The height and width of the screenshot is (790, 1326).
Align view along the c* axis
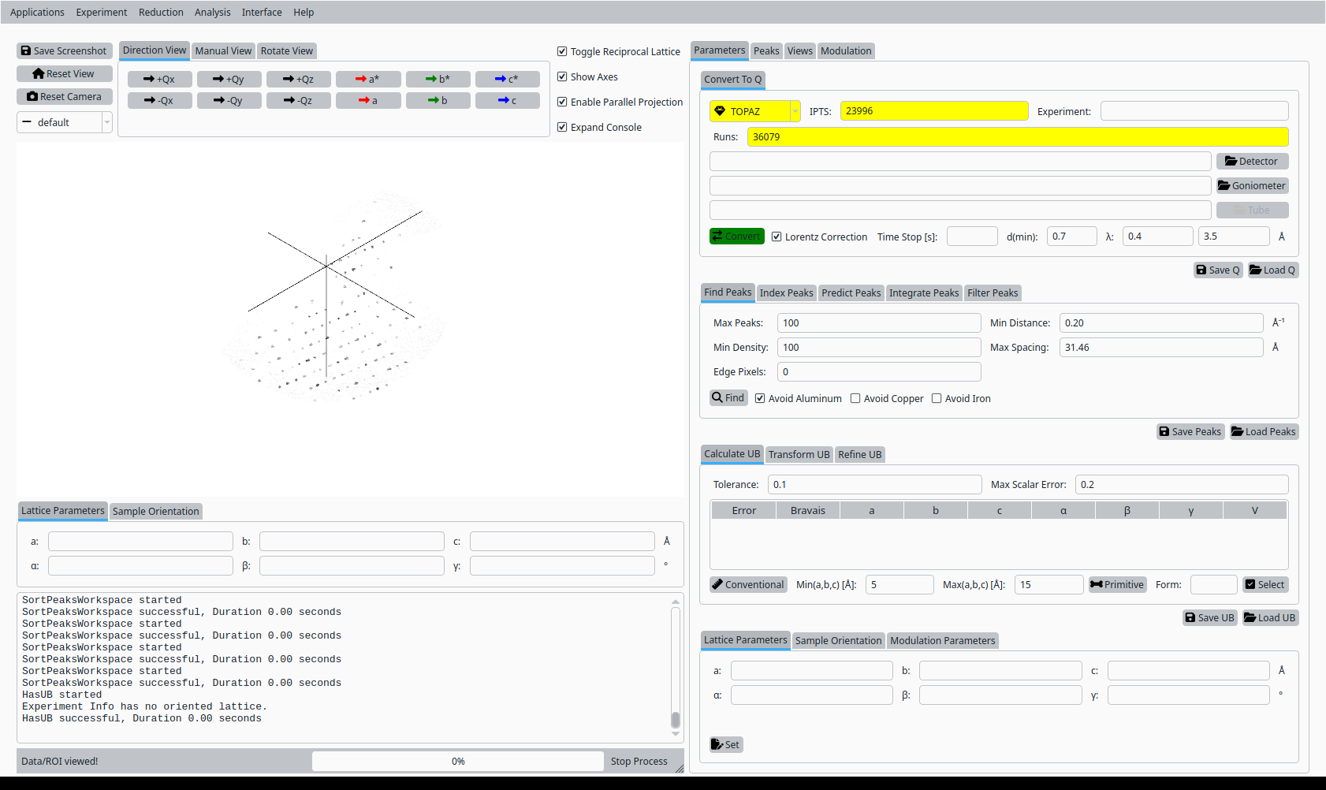pyautogui.click(x=507, y=80)
